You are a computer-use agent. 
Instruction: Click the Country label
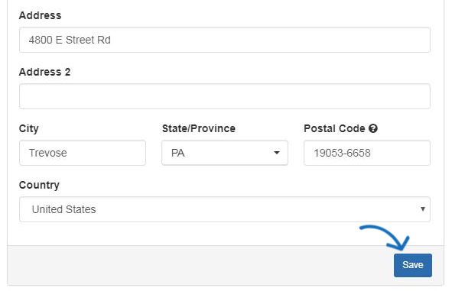(39, 185)
